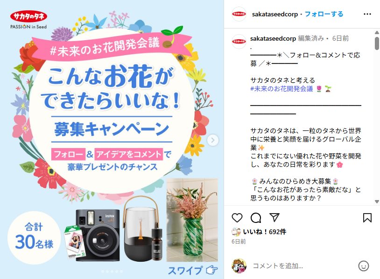Open sakataseedcorp username in the header
This screenshot has height=279, width=380.
tap(275, 14)
